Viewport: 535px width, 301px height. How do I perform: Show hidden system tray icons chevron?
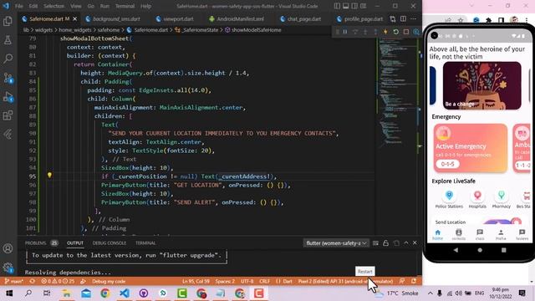[x=431, y=293]
